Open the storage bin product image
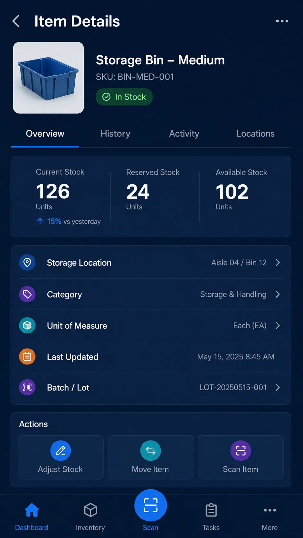Viewport: 303px width, 538px height. click(49, 78)
